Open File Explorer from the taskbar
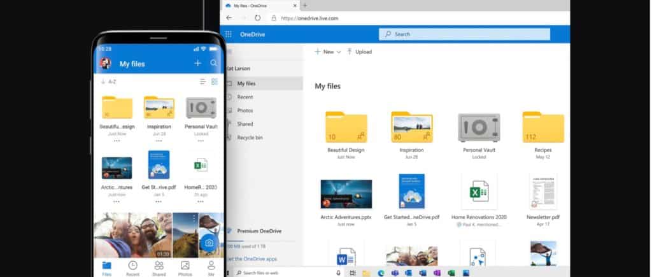Image resolution: width=652 pixels, height=277 pixels. [366, 273]
